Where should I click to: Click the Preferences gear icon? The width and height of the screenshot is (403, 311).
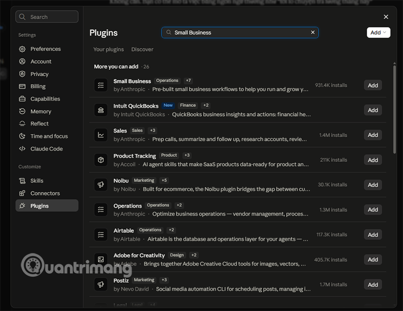(x=22, y=49)
